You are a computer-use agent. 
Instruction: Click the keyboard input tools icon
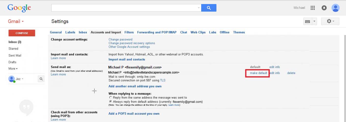tap(307, 21)
